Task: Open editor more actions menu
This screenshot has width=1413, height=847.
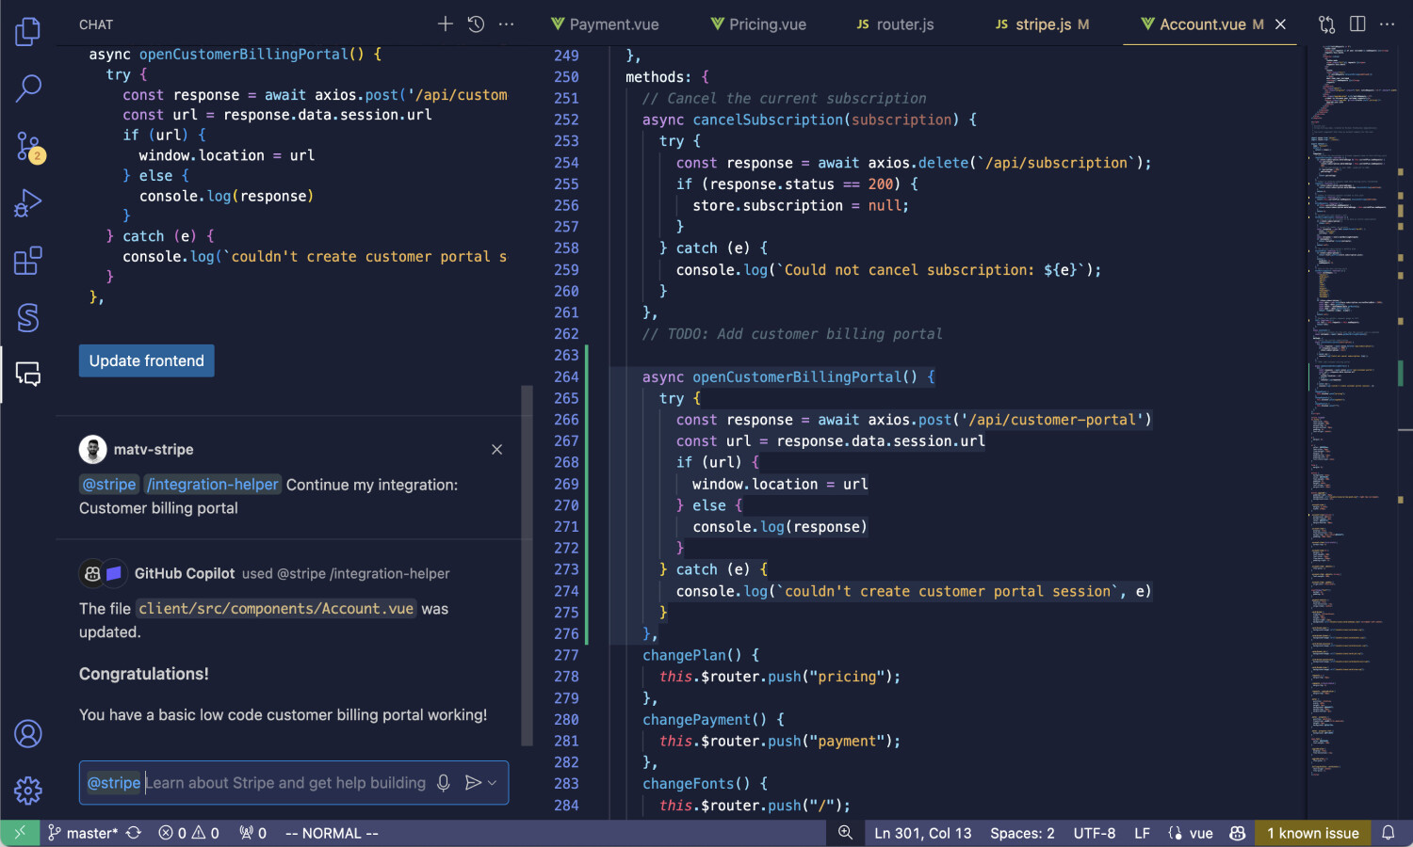Action: [x=1388, y=24]
